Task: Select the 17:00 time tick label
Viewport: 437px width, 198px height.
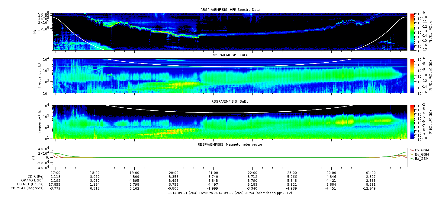Action: coord(56,173)
